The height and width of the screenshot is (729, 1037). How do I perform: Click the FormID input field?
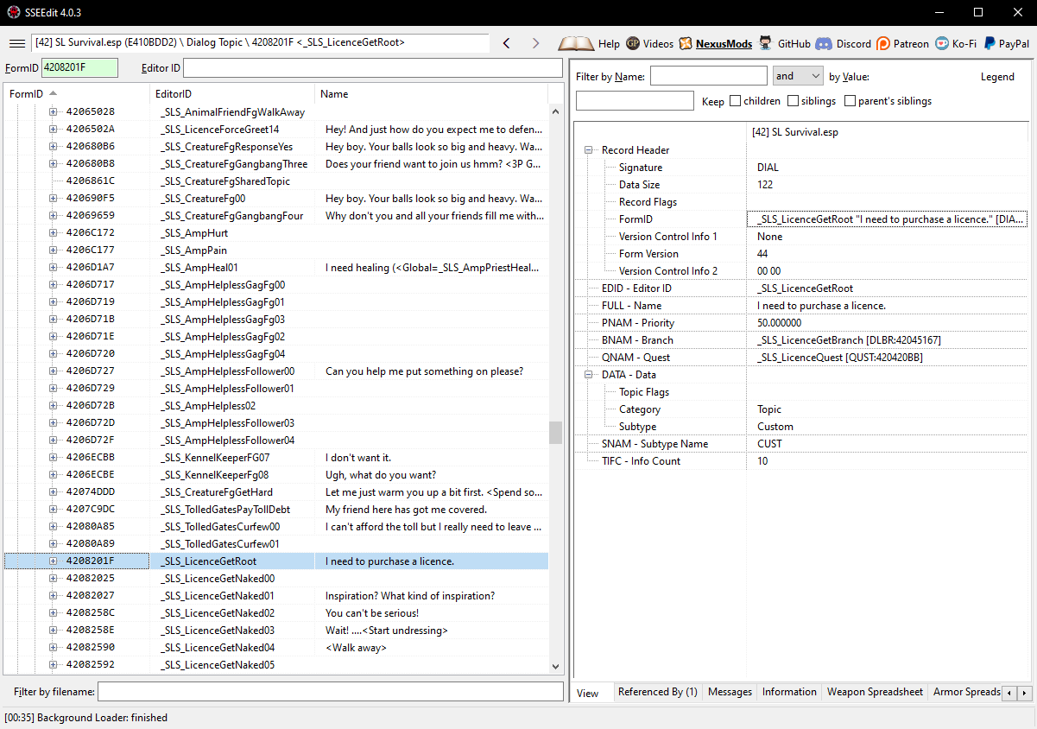click(79, 67)
